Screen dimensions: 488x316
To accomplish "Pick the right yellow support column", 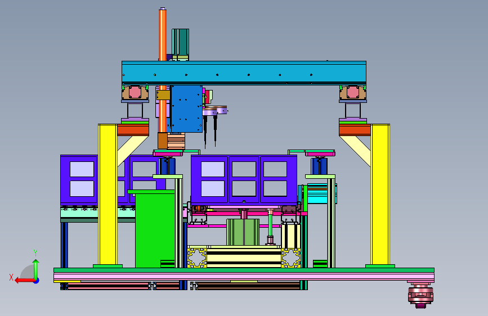I will pyautogui.click(x=380, y=195).
